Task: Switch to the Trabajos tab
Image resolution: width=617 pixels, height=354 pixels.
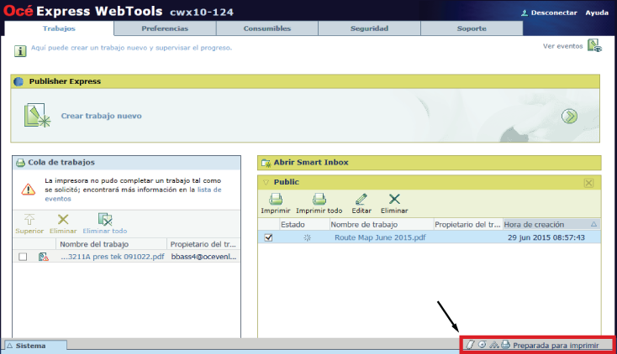Action: (x=59, y=29)
